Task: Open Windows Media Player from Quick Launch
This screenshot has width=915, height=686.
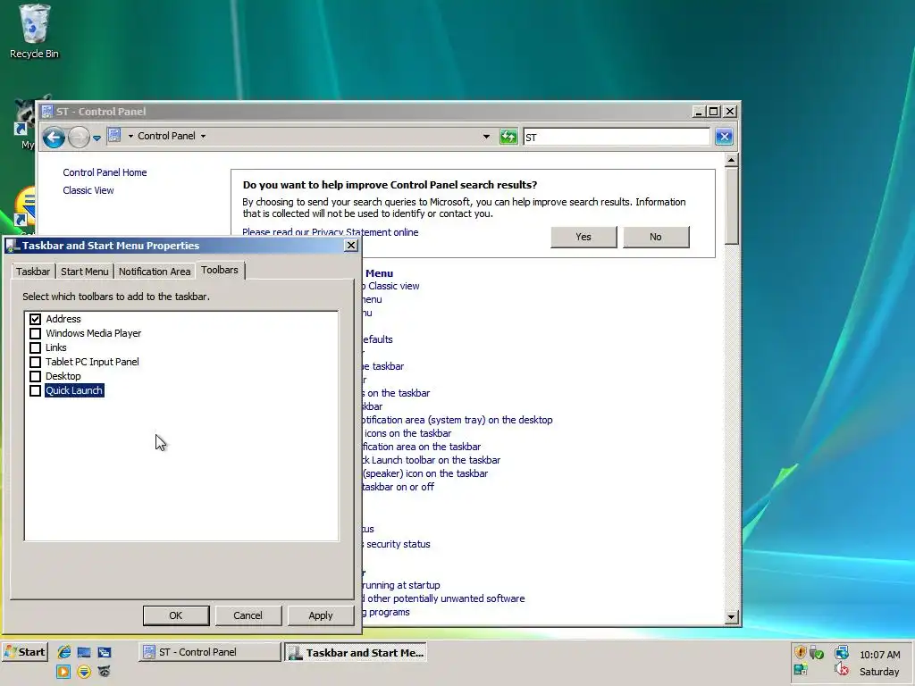Action: [63, 672]
